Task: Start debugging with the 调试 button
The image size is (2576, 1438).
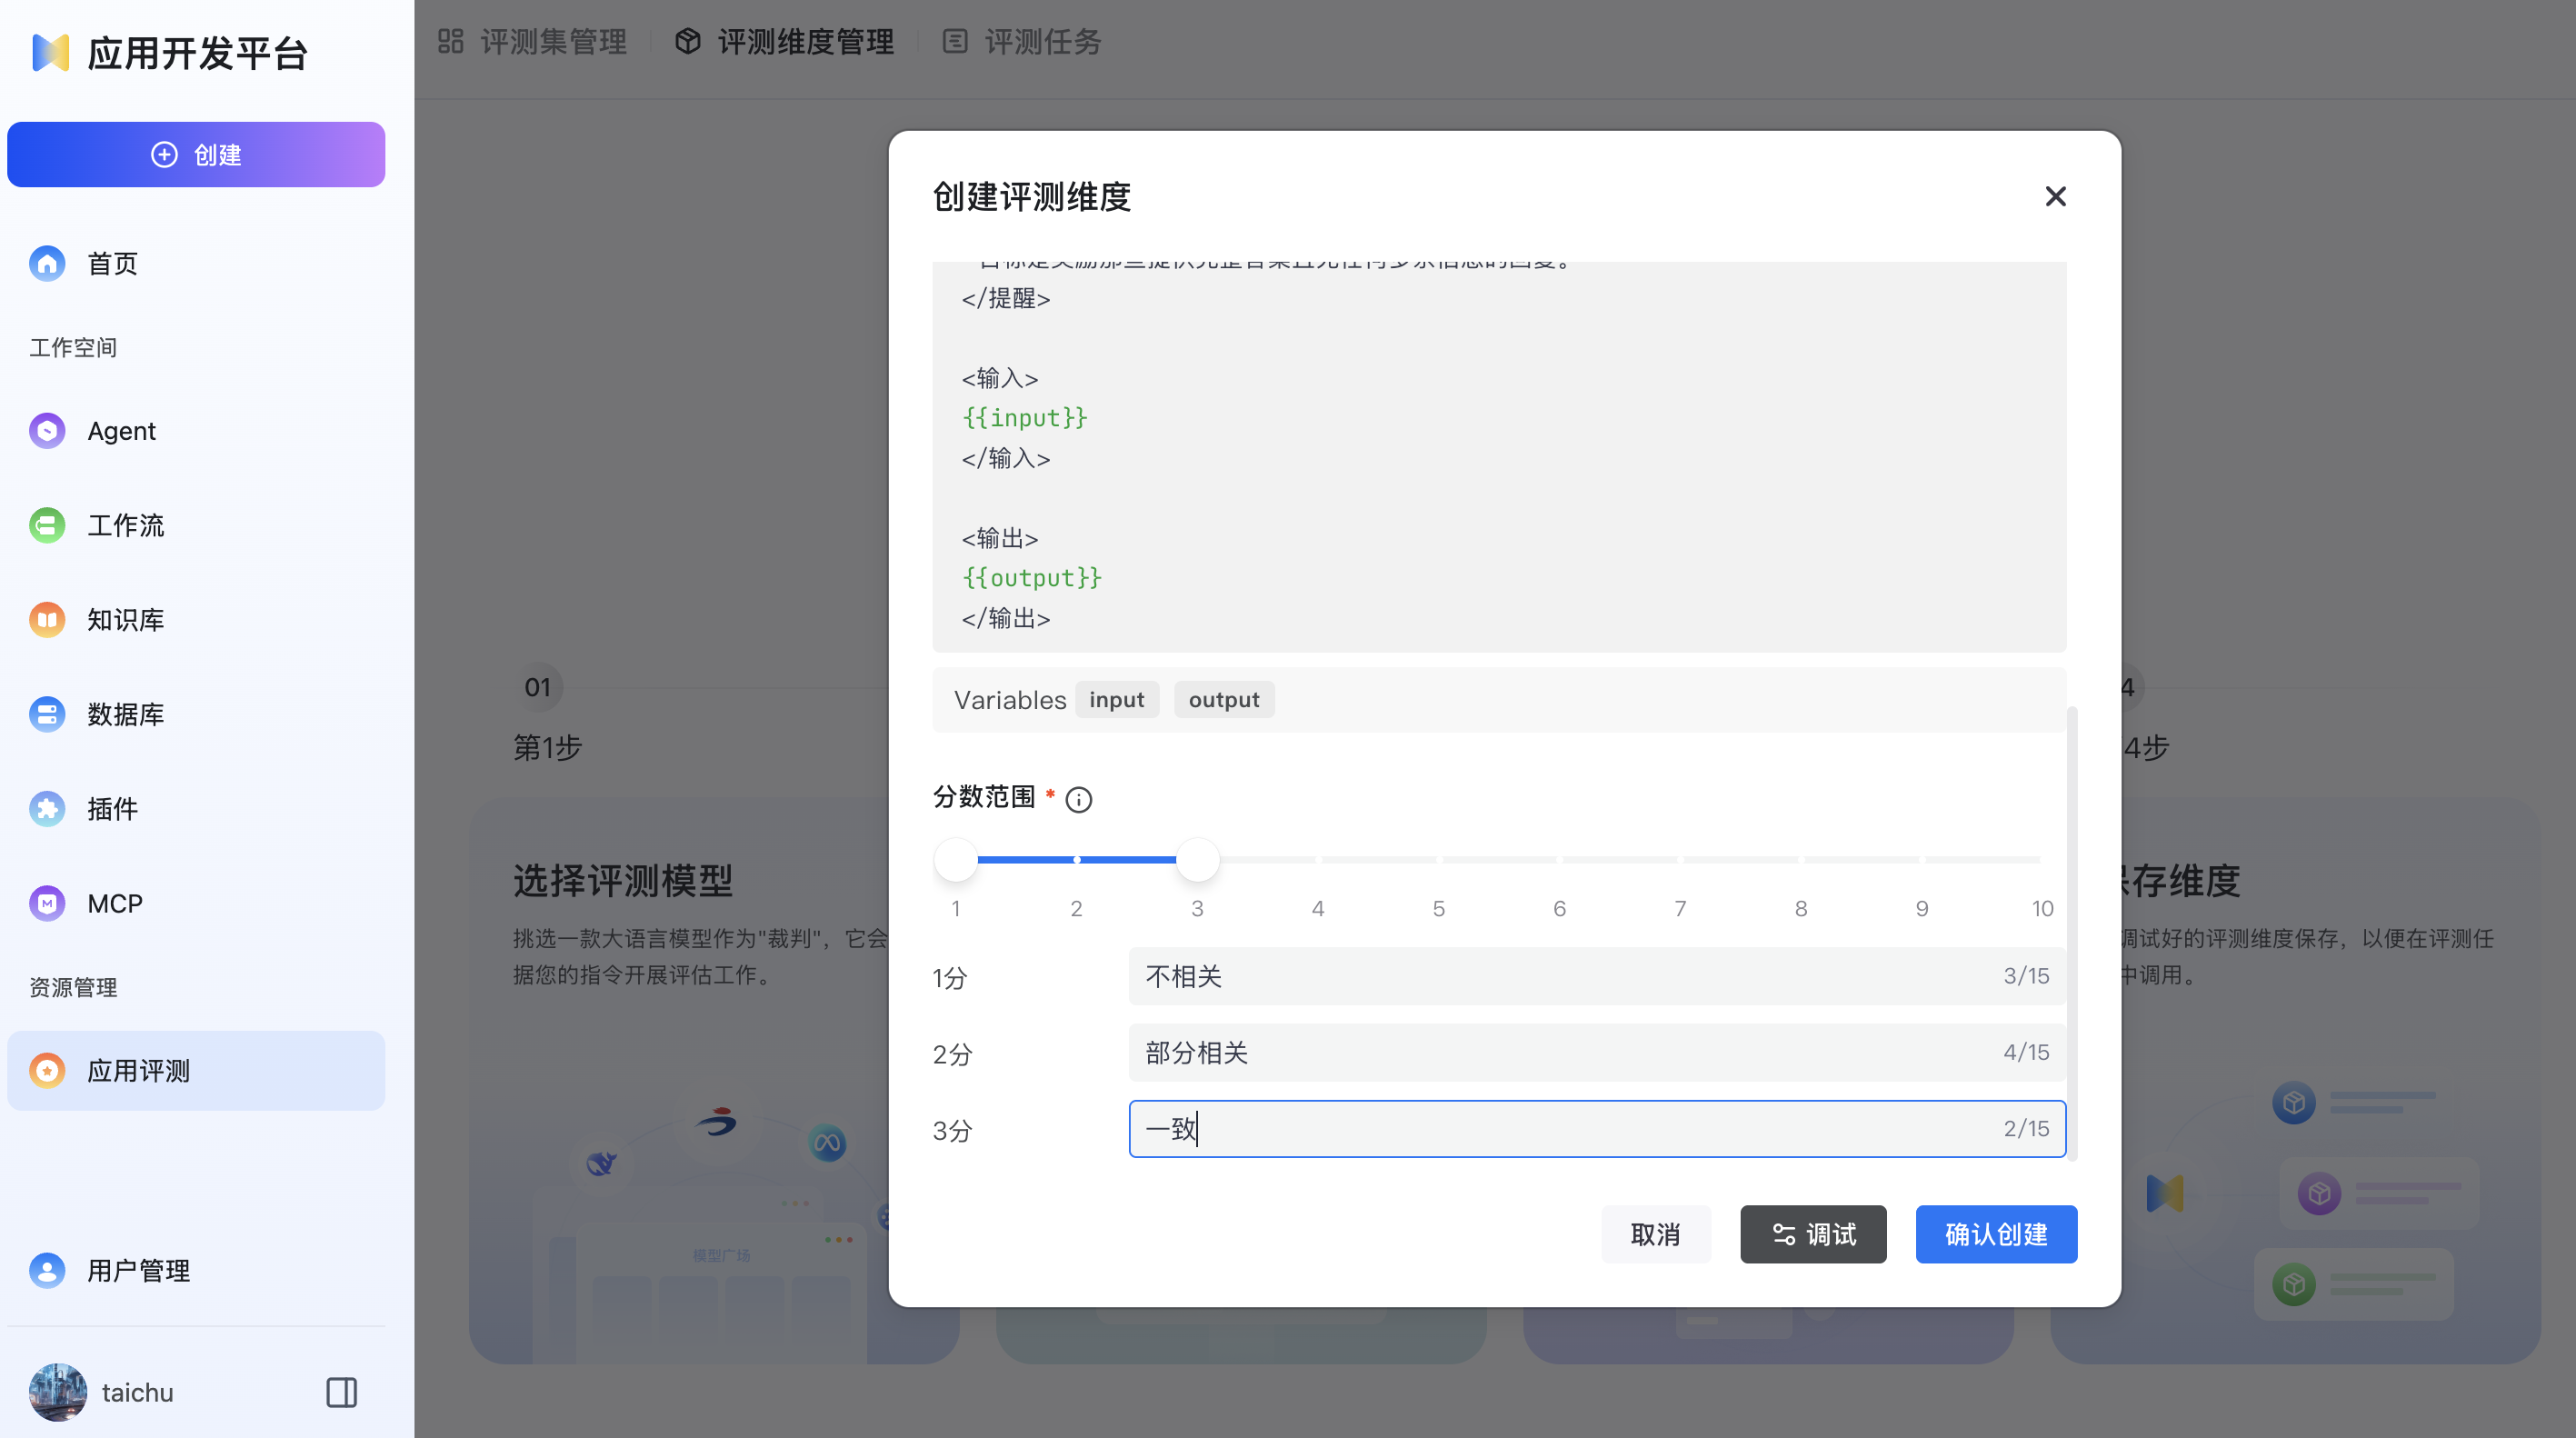Action: 1813,1234
